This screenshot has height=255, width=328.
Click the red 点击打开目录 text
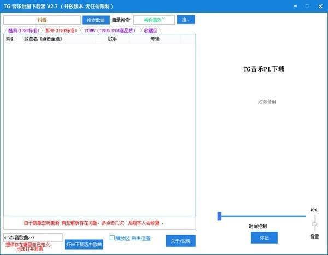pyautogui.click(x=30, y=249)
